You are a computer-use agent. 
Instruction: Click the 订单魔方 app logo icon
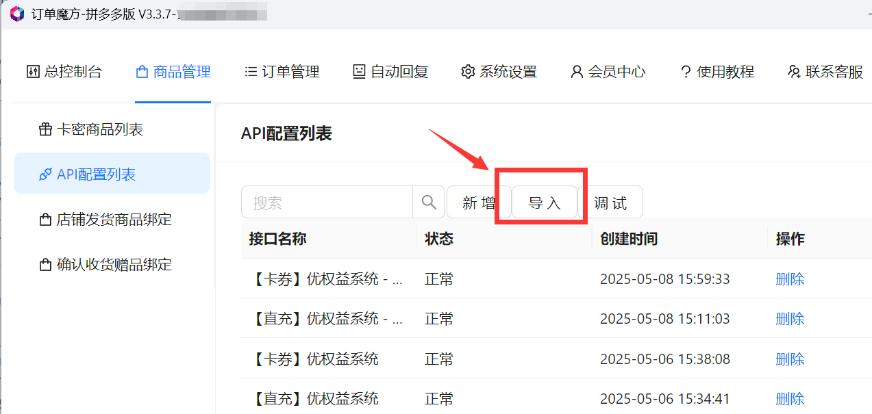pyautogui.click(x=16, y=14)
